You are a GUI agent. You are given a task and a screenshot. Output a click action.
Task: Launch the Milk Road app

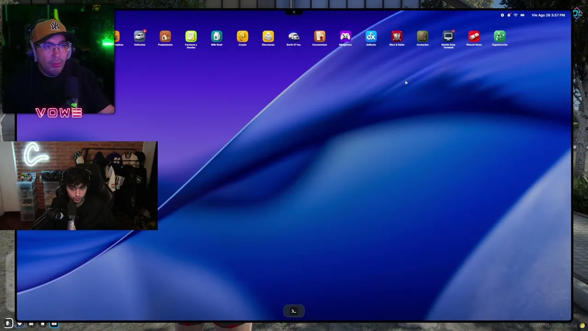click(x=217, y=36)
